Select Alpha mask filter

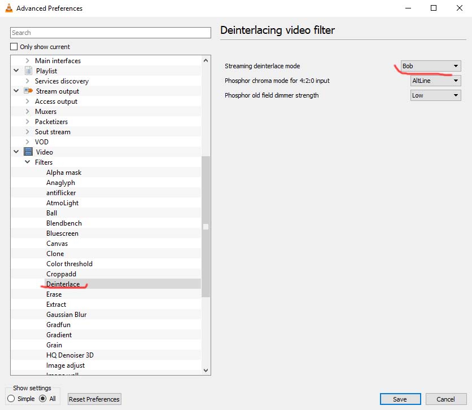point(64,172)
